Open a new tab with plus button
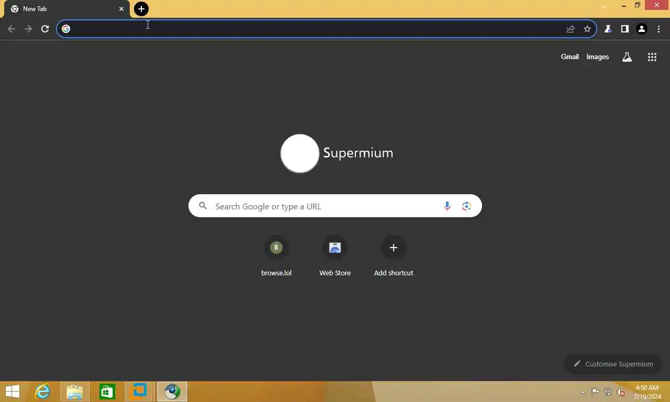This screenshot has height=402, width=670. pos(141,9)
